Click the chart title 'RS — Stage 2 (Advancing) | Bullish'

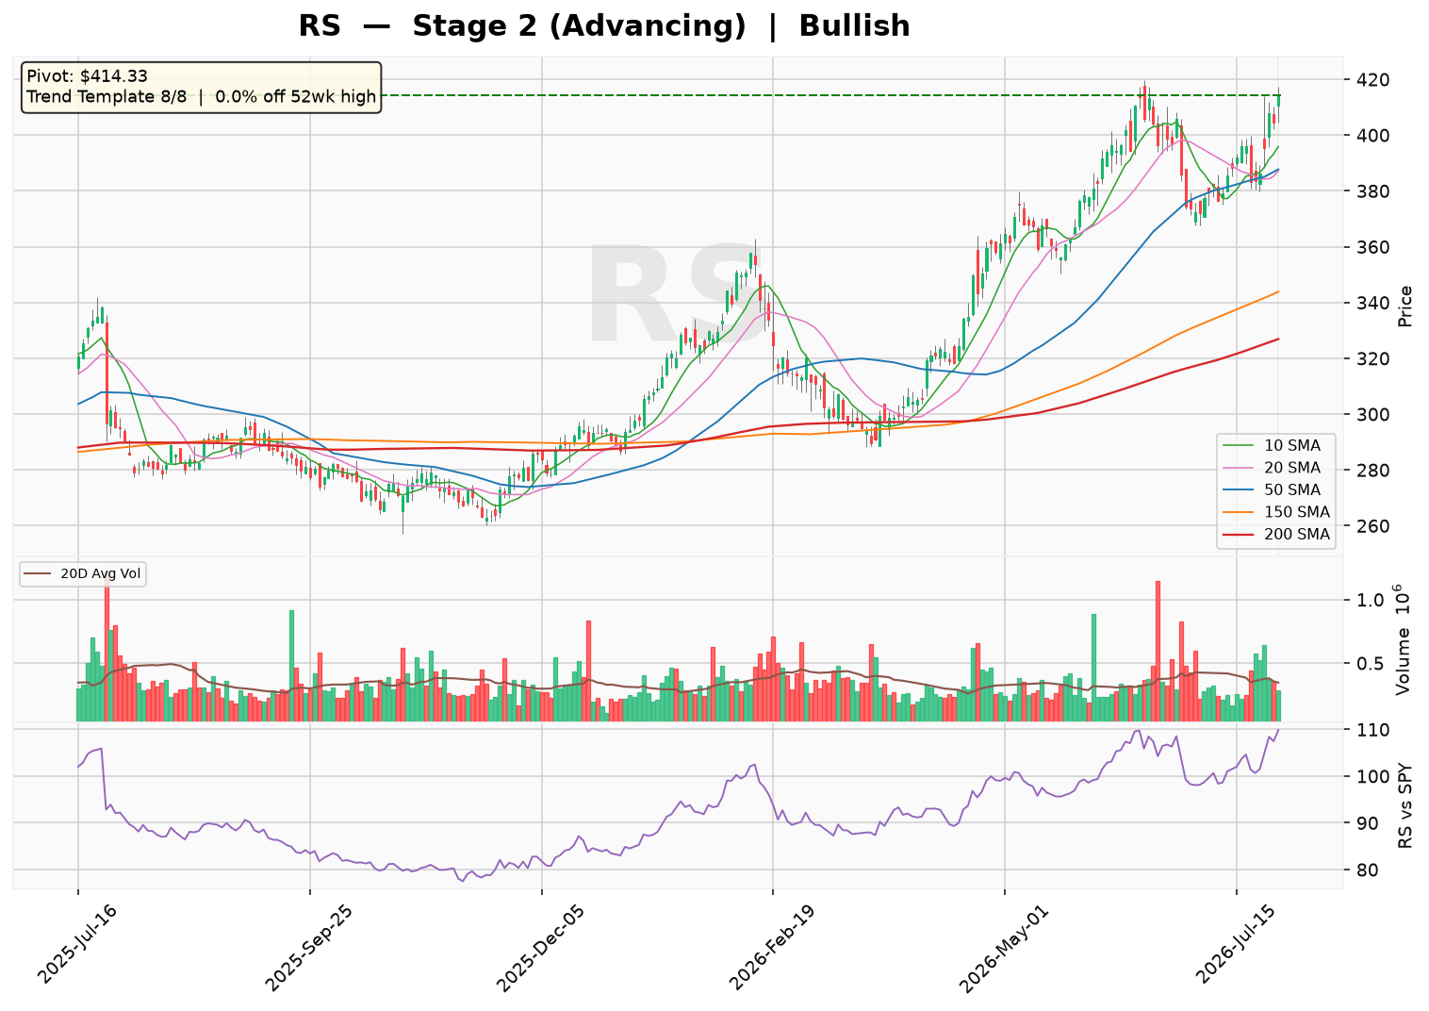pos(604,25)
